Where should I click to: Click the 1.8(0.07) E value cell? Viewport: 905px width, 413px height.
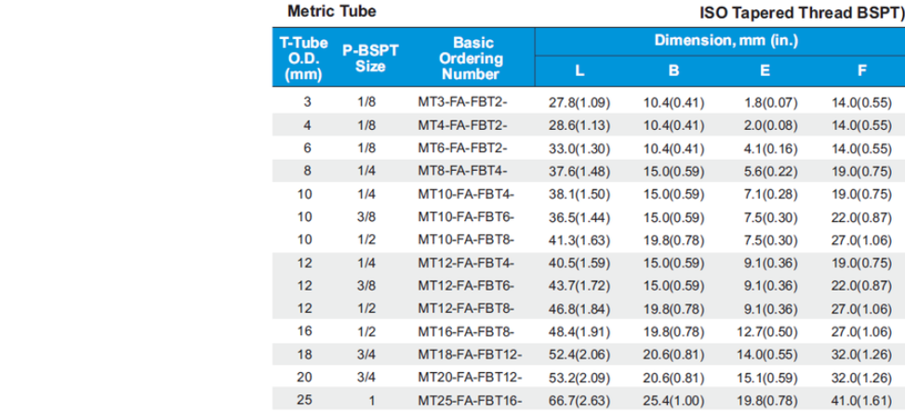point(765,101)
